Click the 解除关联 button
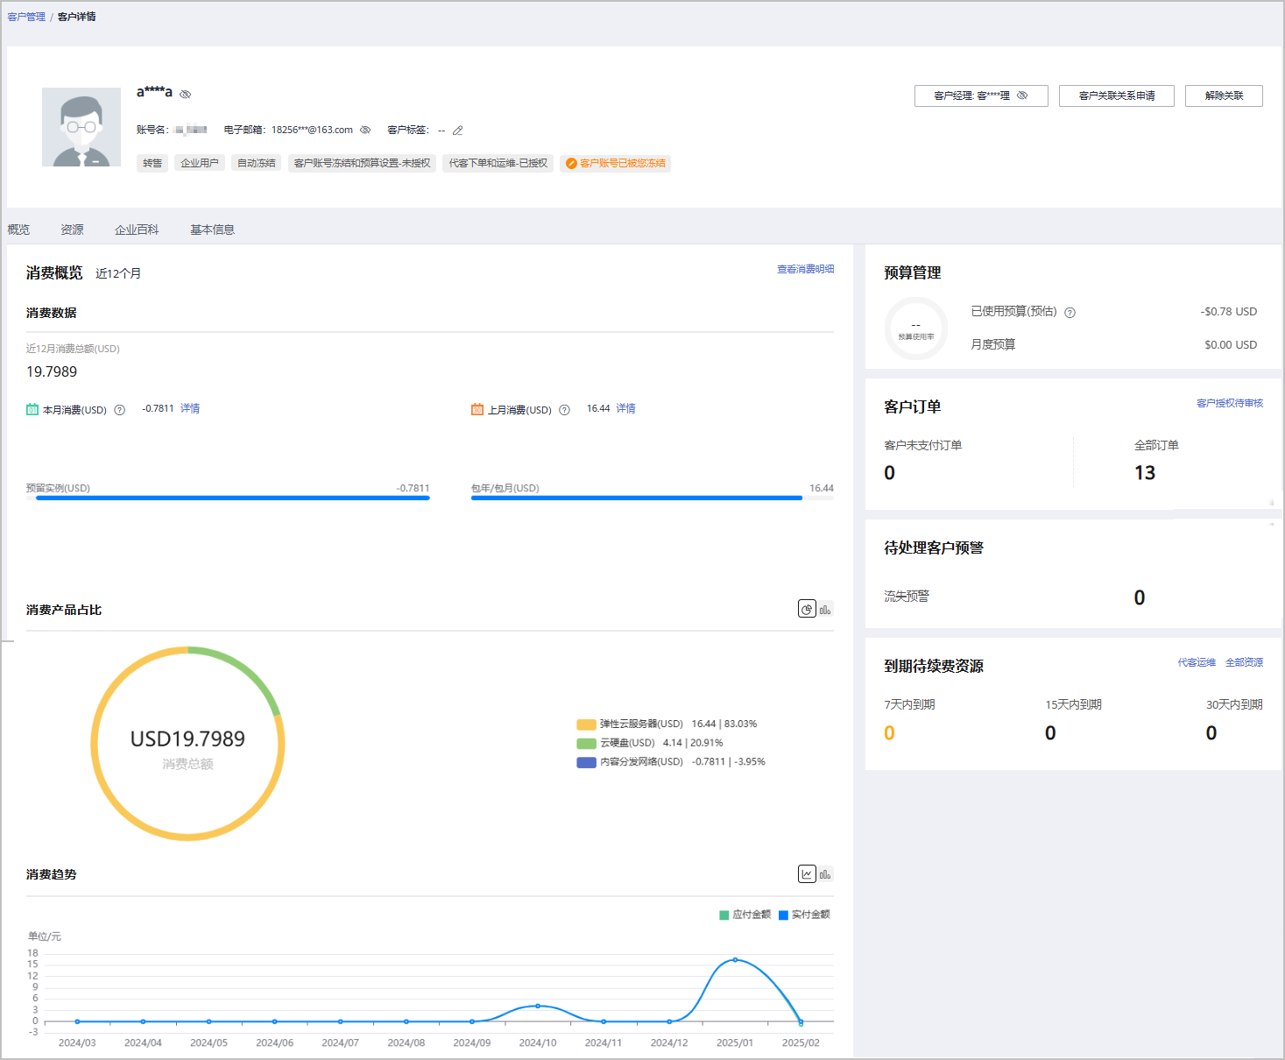Image resolution: width=1285 pixels, height=1060 pixels. (1224, 95)
